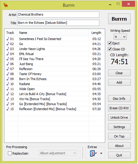Open the Album adjustment dropdown

click(x=58, y=153)
